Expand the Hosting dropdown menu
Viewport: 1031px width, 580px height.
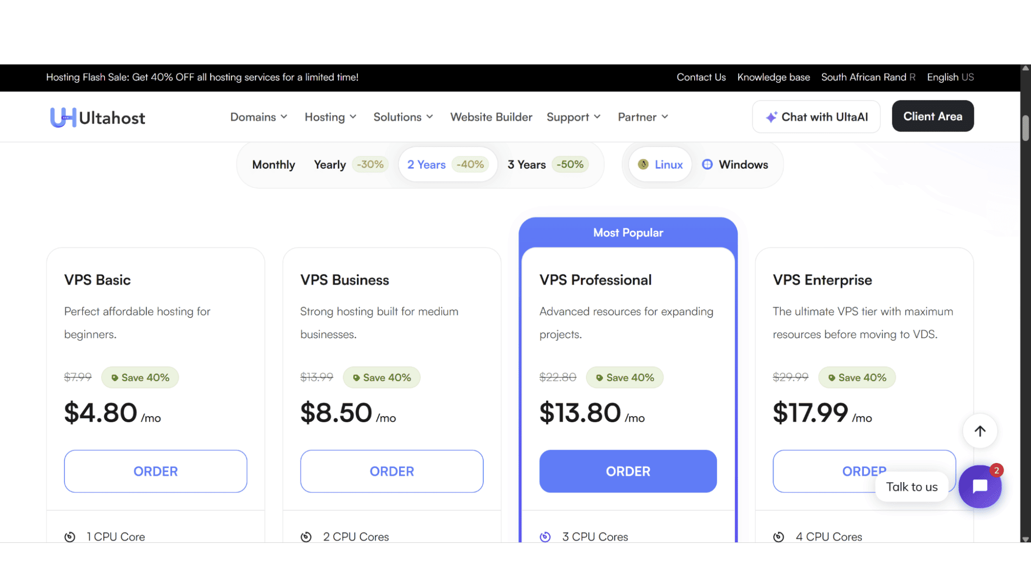pyautogui.click(x=330, y=117)
